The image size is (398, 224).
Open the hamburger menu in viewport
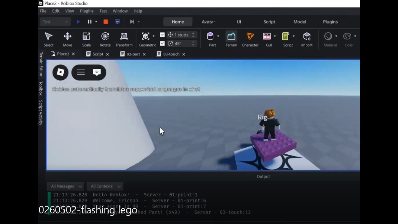pyautogui.click(x=81, y=72)
